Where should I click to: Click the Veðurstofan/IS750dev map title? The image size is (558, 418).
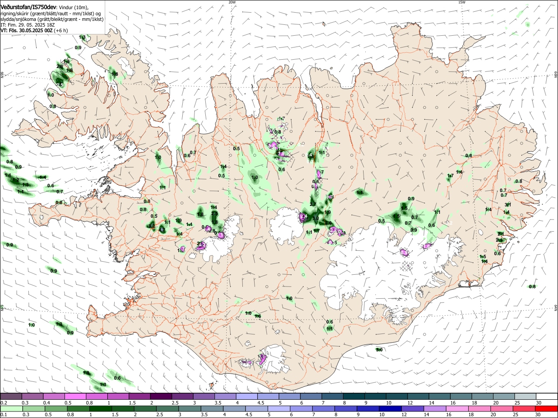coord(28,7)
